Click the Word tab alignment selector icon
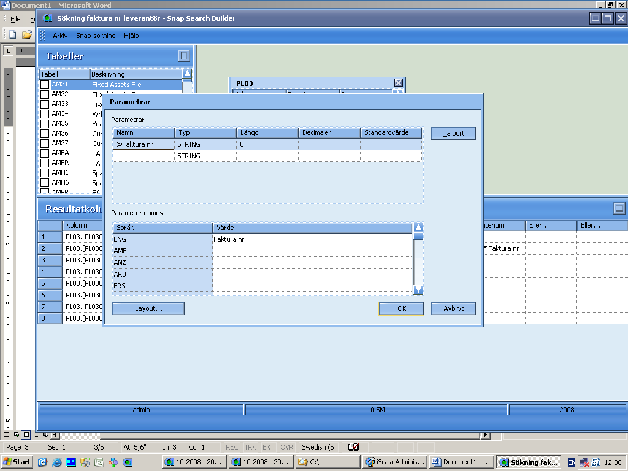 tap(8, 50)
